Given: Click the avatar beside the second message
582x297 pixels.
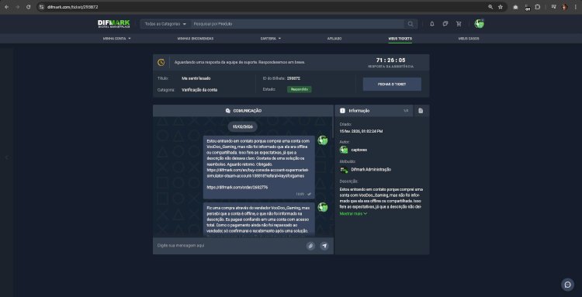Looking at the screenshot, I should [x=323, y=207].
